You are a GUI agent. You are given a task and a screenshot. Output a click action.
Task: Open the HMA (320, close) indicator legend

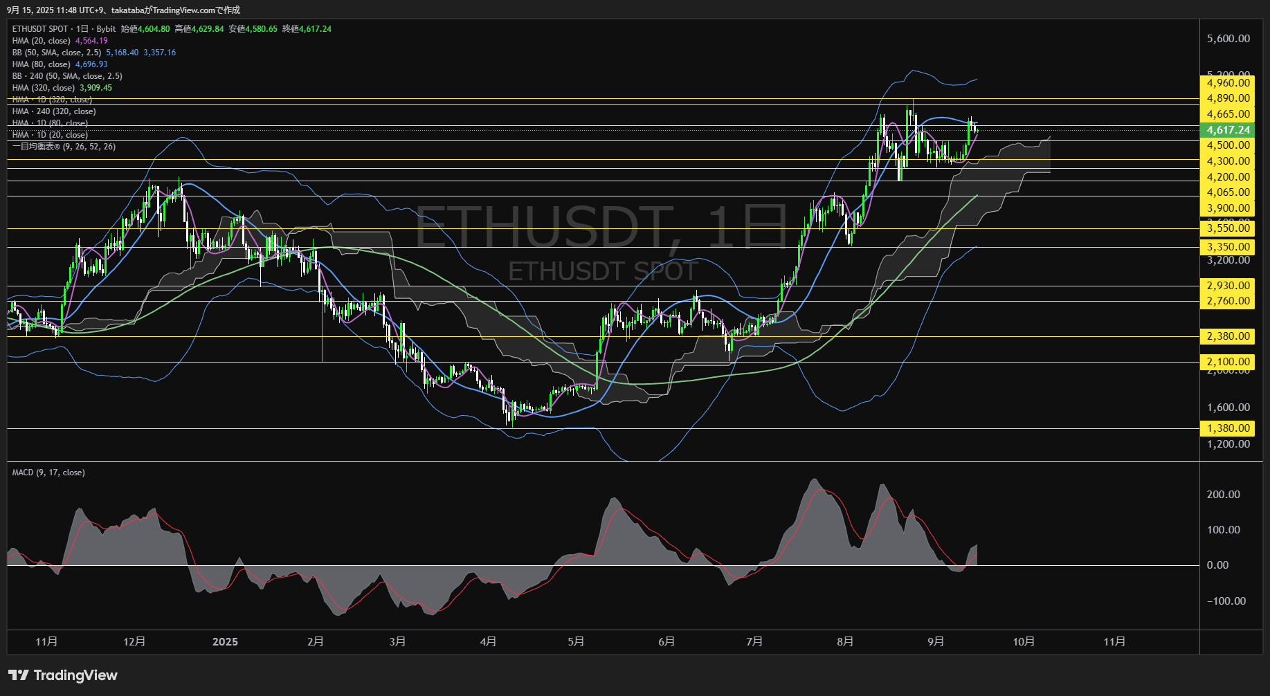point(43,88)
